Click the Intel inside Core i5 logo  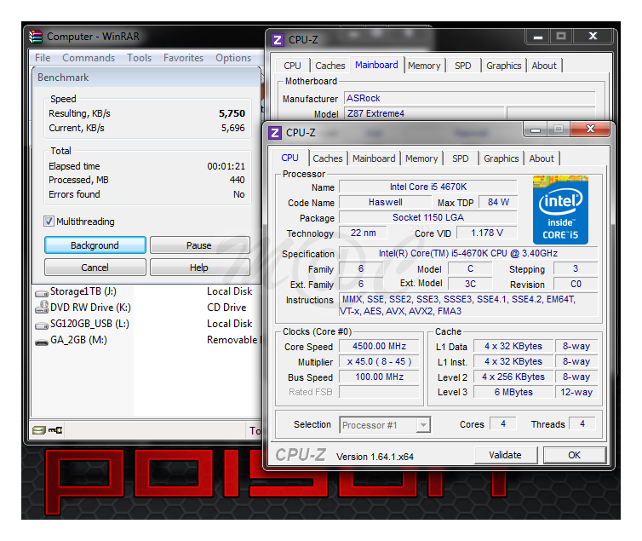(x=560, y=210)
